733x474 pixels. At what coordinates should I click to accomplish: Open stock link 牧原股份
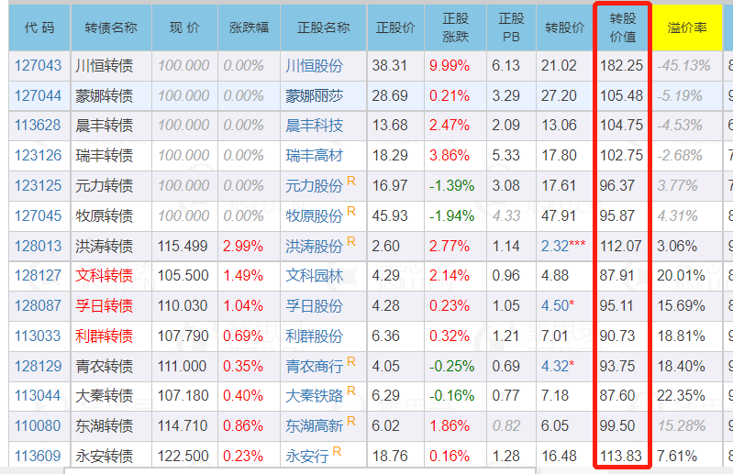click(x=315, y=215)
